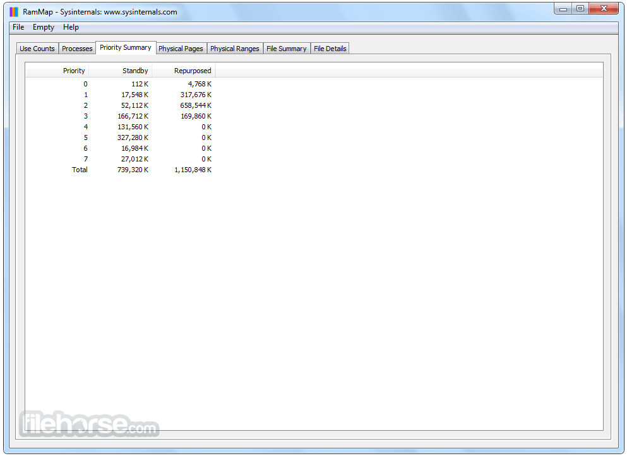Click the 658,544 K repurposed value
This screenshot has height=456, width=627.
point(196,105)
